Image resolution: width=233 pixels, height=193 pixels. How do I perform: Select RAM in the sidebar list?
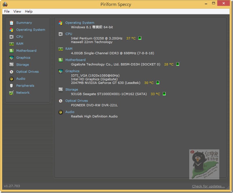coord(20,44)
